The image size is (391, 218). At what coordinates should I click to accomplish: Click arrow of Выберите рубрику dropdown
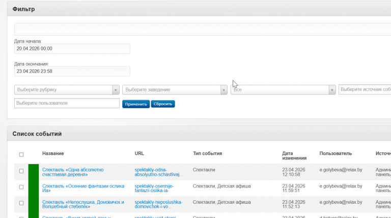116,90
